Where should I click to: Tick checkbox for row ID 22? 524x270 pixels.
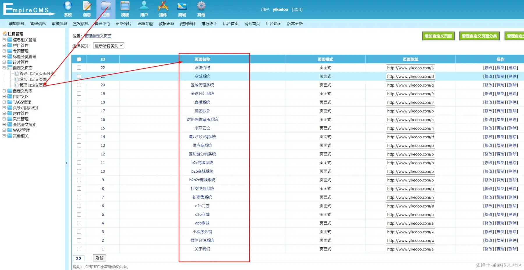coord(79,68)
